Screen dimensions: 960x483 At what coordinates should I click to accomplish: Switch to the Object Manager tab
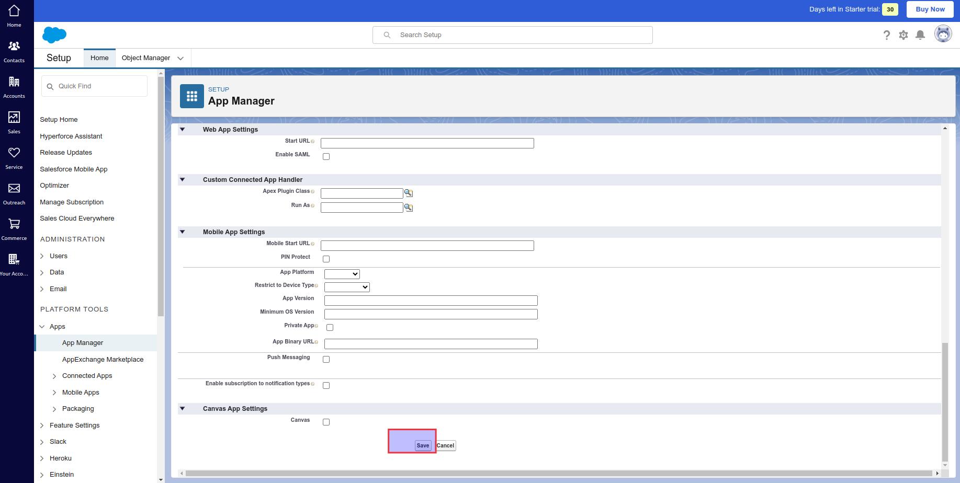click(146, 58)
